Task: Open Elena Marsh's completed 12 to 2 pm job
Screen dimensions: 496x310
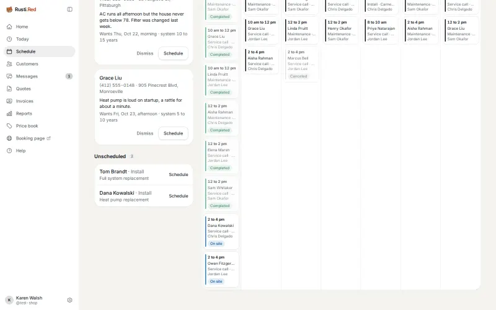Action: point(221,156)
